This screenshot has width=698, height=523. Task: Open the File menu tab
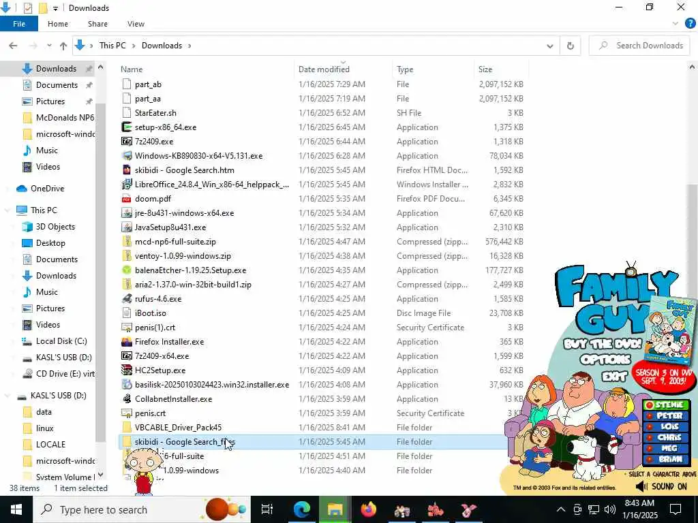[x=19, y=24]
